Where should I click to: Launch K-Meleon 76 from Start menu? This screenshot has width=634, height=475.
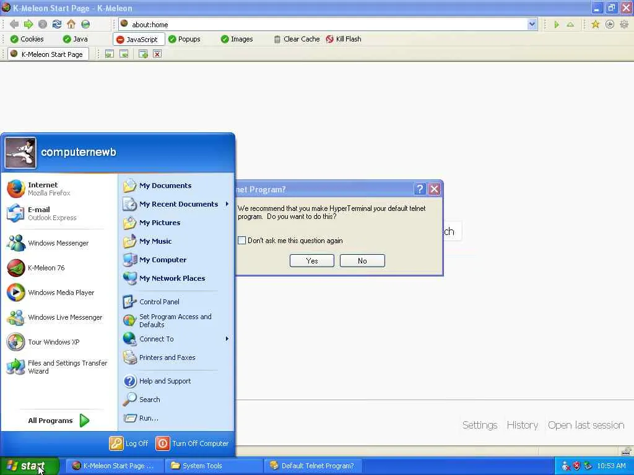[59, 267]
